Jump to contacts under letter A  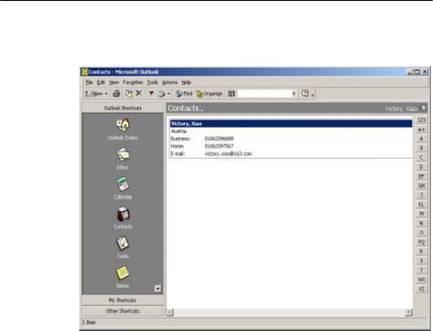[421, 138]
